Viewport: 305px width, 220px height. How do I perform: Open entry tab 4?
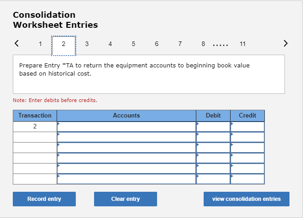point(110,44)
